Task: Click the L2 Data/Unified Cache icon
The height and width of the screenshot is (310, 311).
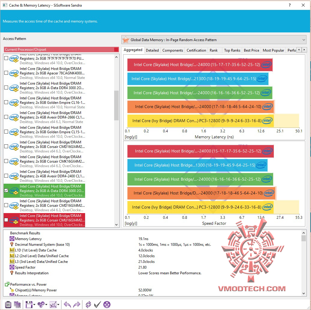Action: [12, 256]
